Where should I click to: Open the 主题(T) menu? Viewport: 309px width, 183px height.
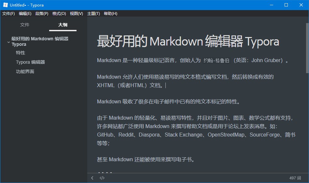(93, 14)
